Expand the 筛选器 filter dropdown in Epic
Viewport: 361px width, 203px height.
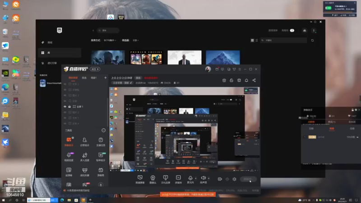point(136,40)
